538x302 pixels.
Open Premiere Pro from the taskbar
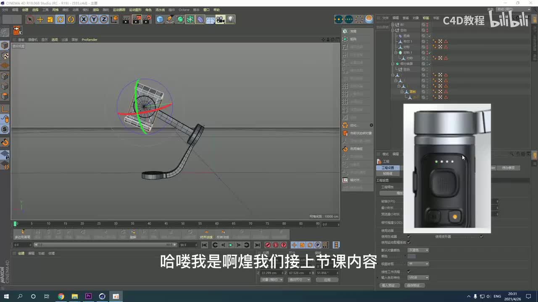[x=89, y=297]
